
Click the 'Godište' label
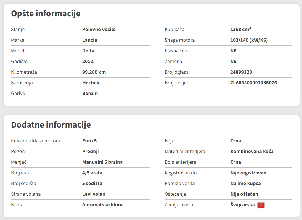[19, 62]
